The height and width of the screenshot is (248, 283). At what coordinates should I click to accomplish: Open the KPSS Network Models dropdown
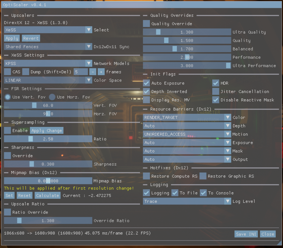[x=48, y=63]
